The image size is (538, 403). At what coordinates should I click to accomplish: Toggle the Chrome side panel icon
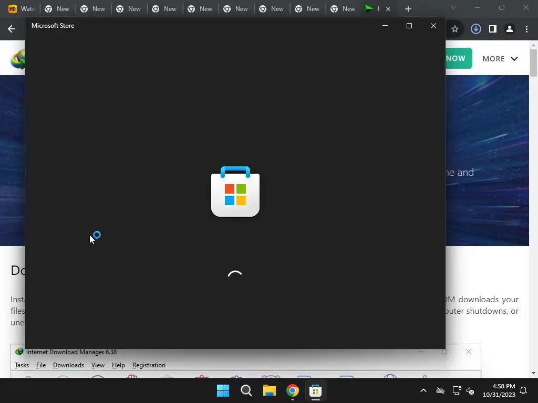click(x=493, y=29)
